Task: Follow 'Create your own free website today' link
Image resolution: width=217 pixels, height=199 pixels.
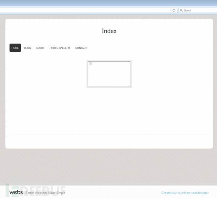Action: (185, 193)
